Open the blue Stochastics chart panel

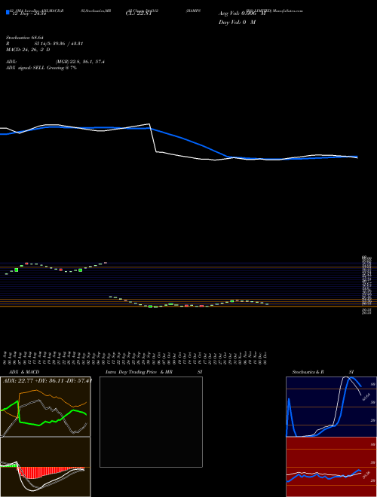click(x=331, y=407)
